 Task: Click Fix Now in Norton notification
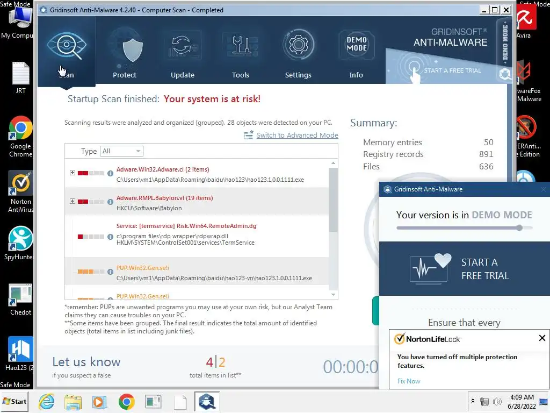click(x=409, y=381)
